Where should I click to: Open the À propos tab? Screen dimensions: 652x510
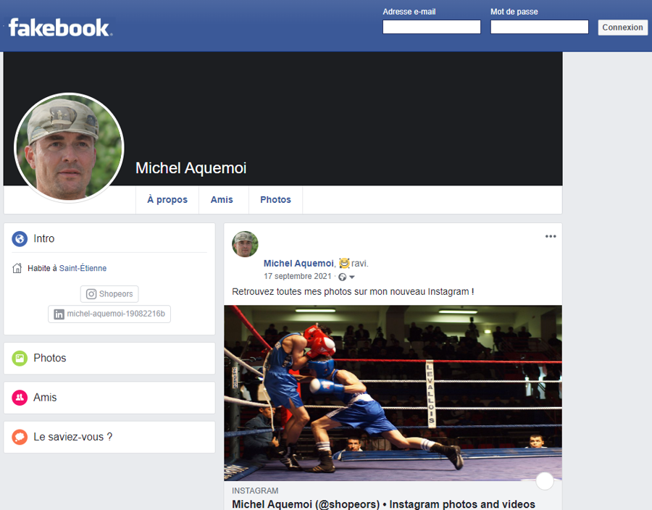[167, 200]
